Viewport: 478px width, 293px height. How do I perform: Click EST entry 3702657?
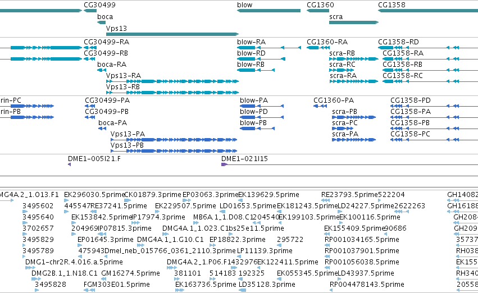pyautogui.click(x=38, y=229)
